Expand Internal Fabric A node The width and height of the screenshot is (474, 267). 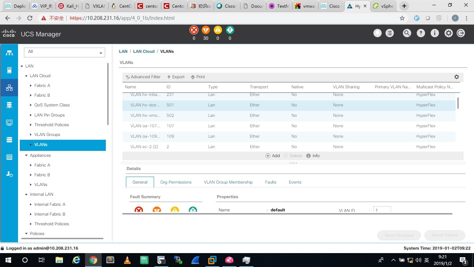(x=31, y=204)
